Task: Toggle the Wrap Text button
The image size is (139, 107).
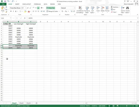Action: tap(51, 8)
